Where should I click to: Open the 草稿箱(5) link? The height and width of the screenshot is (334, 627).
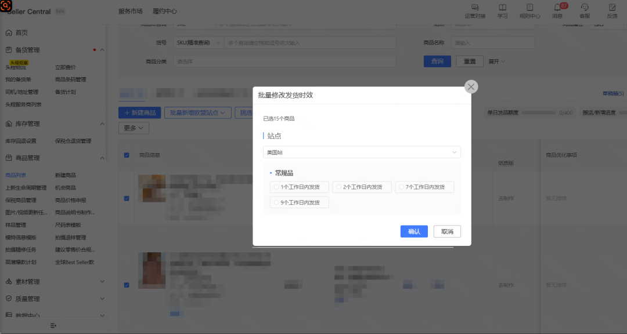612,93
